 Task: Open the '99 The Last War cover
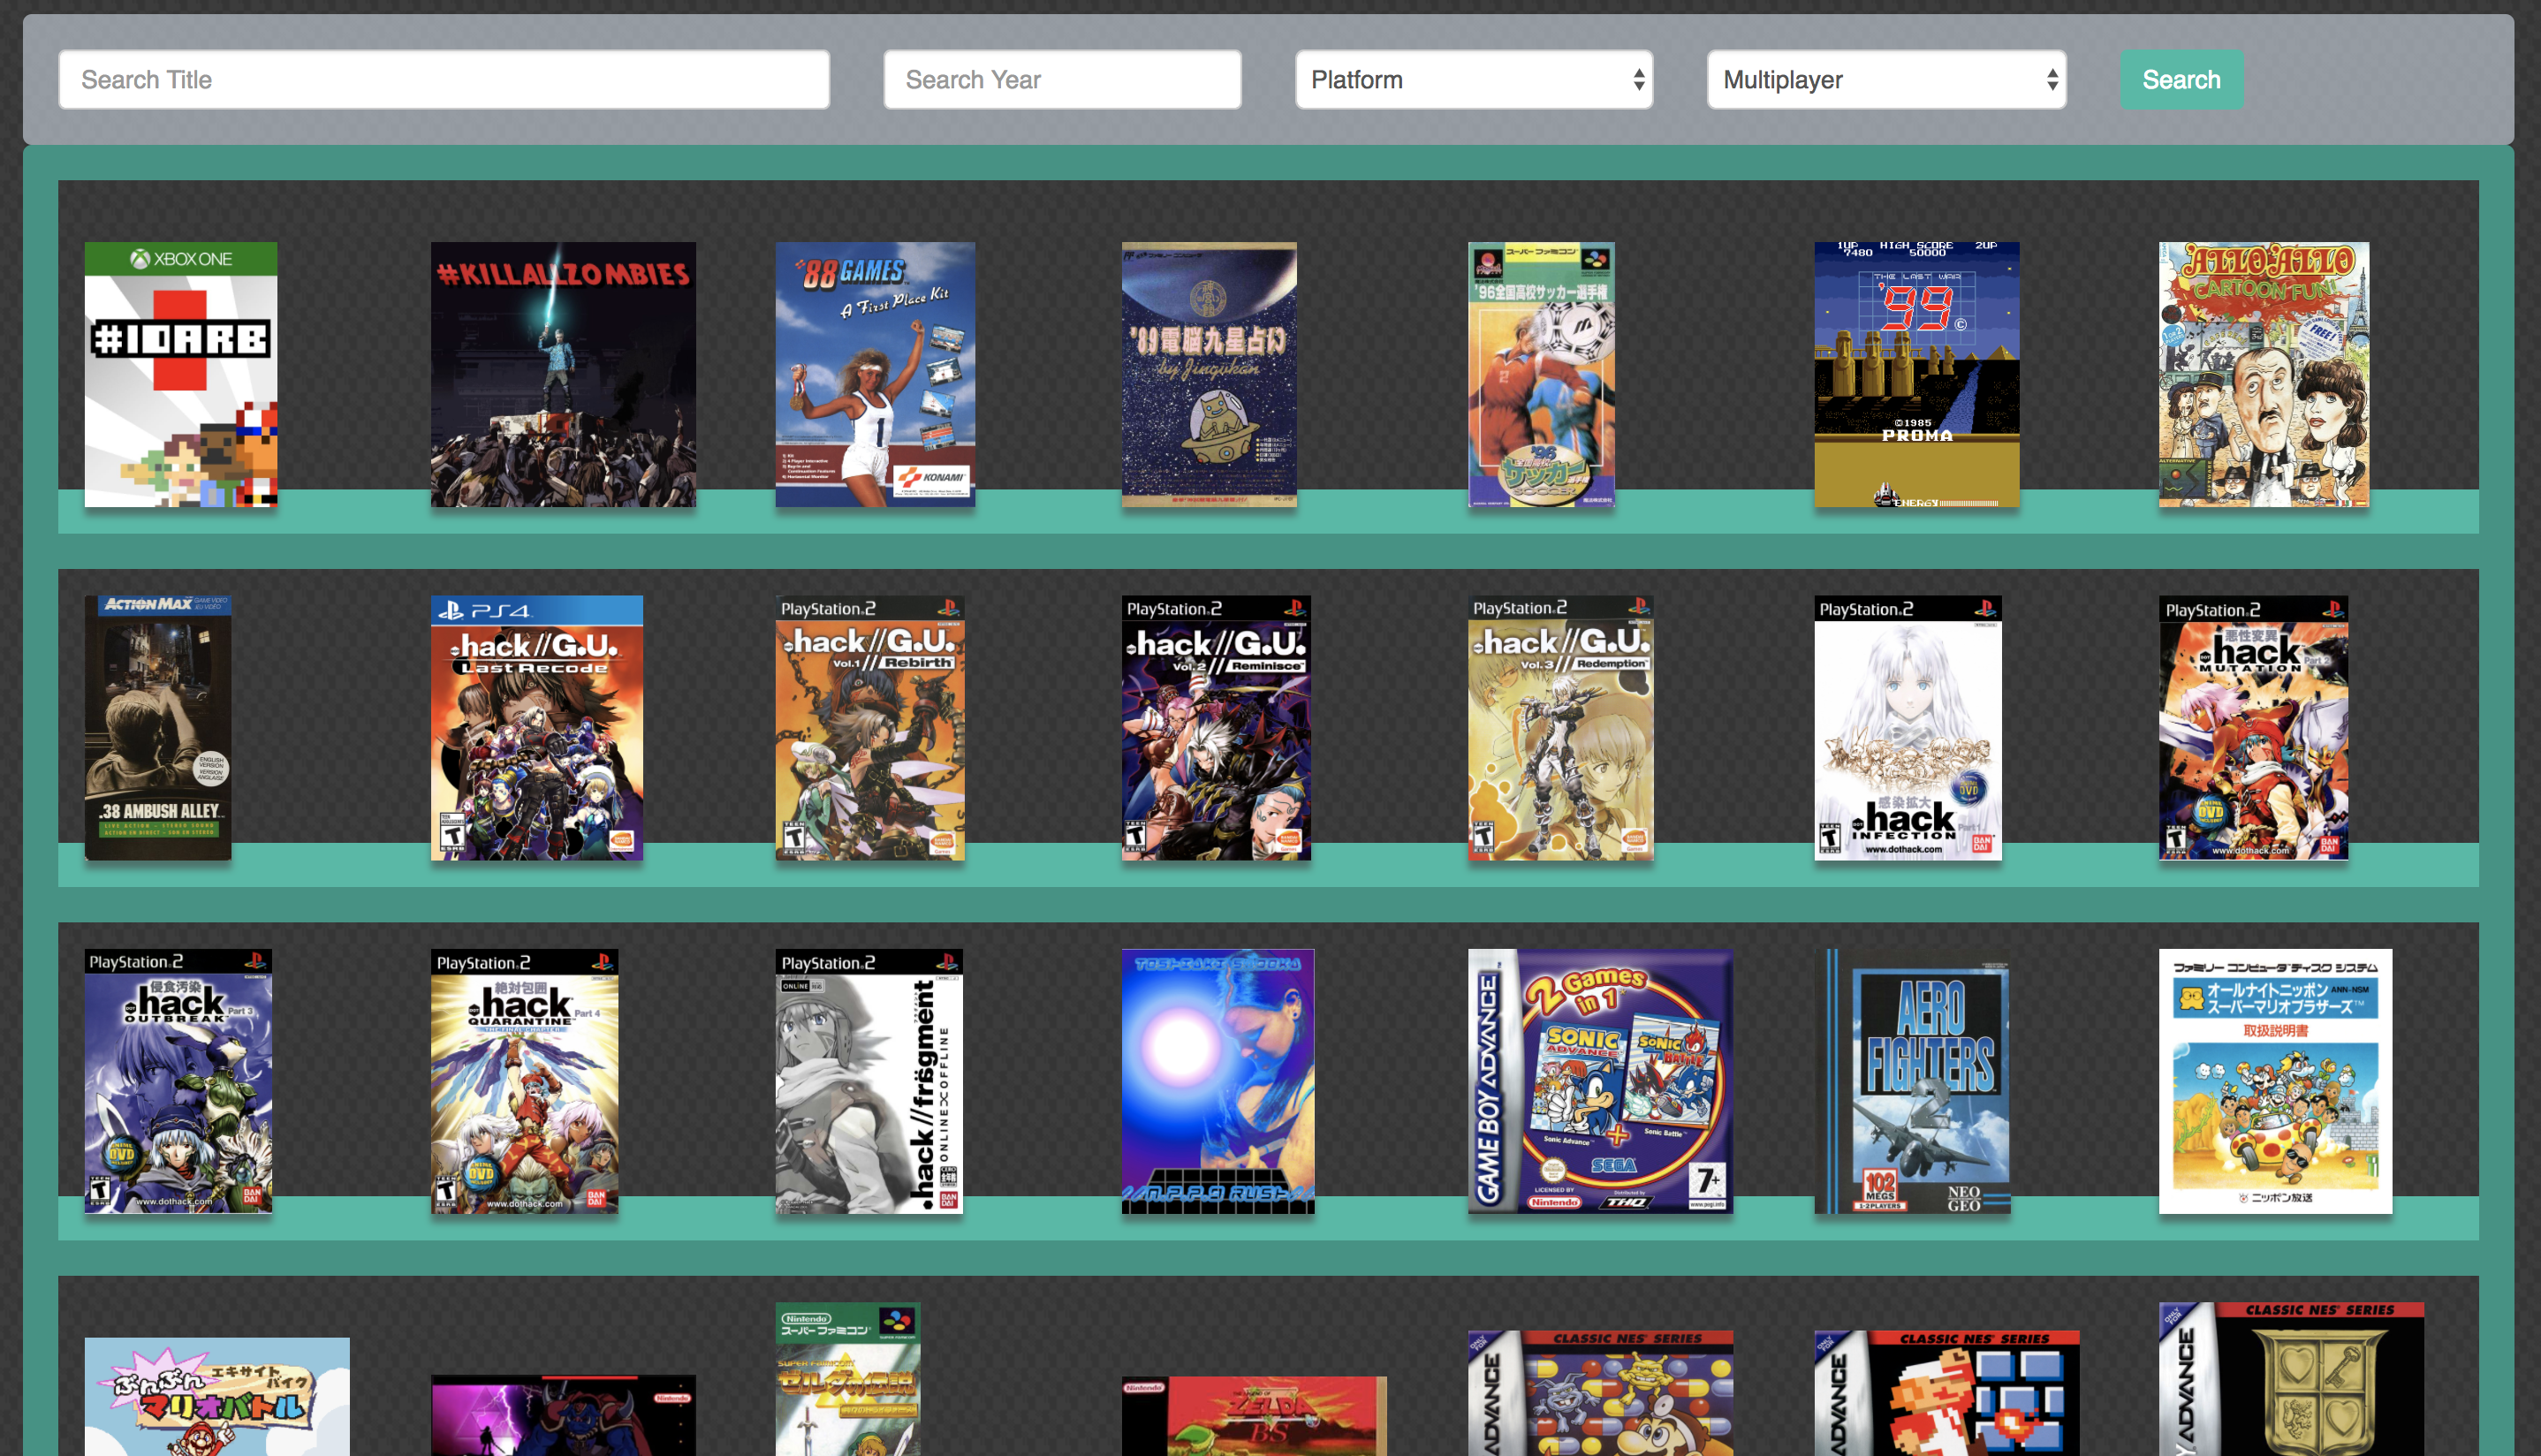(x=1916, y=374)
